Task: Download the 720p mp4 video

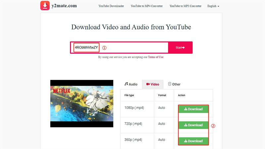Action: (x=193, y=125)
